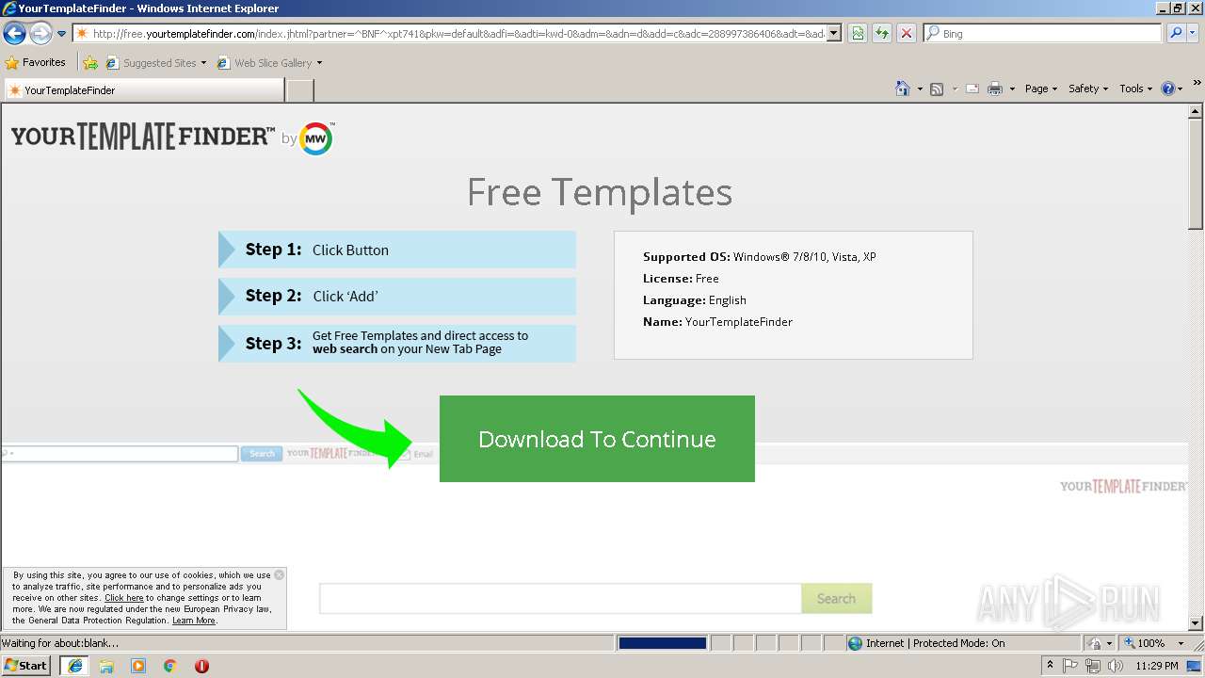Click the vertical scrollbar thumb

(1196, 174)
